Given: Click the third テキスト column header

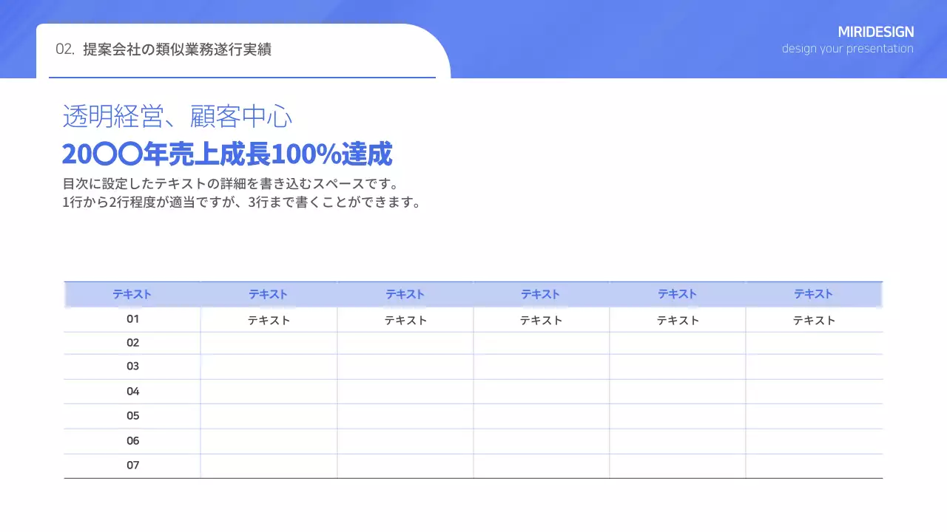Looking at the screenshot, I should click(x=405, y=293).
